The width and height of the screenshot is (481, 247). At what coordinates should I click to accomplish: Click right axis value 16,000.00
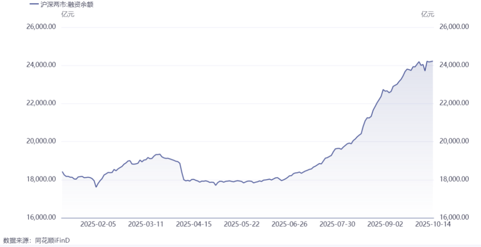pyautogui.click(x=454, y=218)
